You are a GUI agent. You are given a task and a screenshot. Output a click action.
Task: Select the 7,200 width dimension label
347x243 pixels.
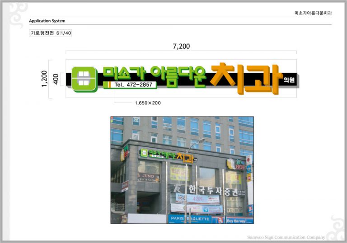point(181,46)
